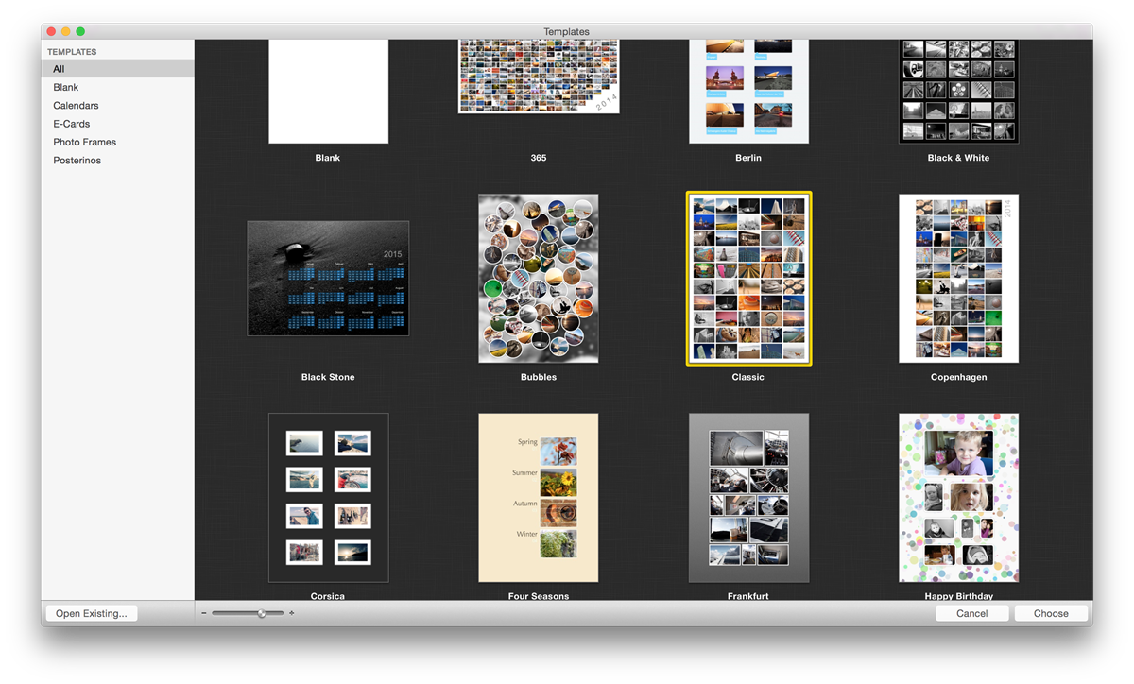Select the Black & White template
This screenshot has height=684, width=1134.
(958, 92)
